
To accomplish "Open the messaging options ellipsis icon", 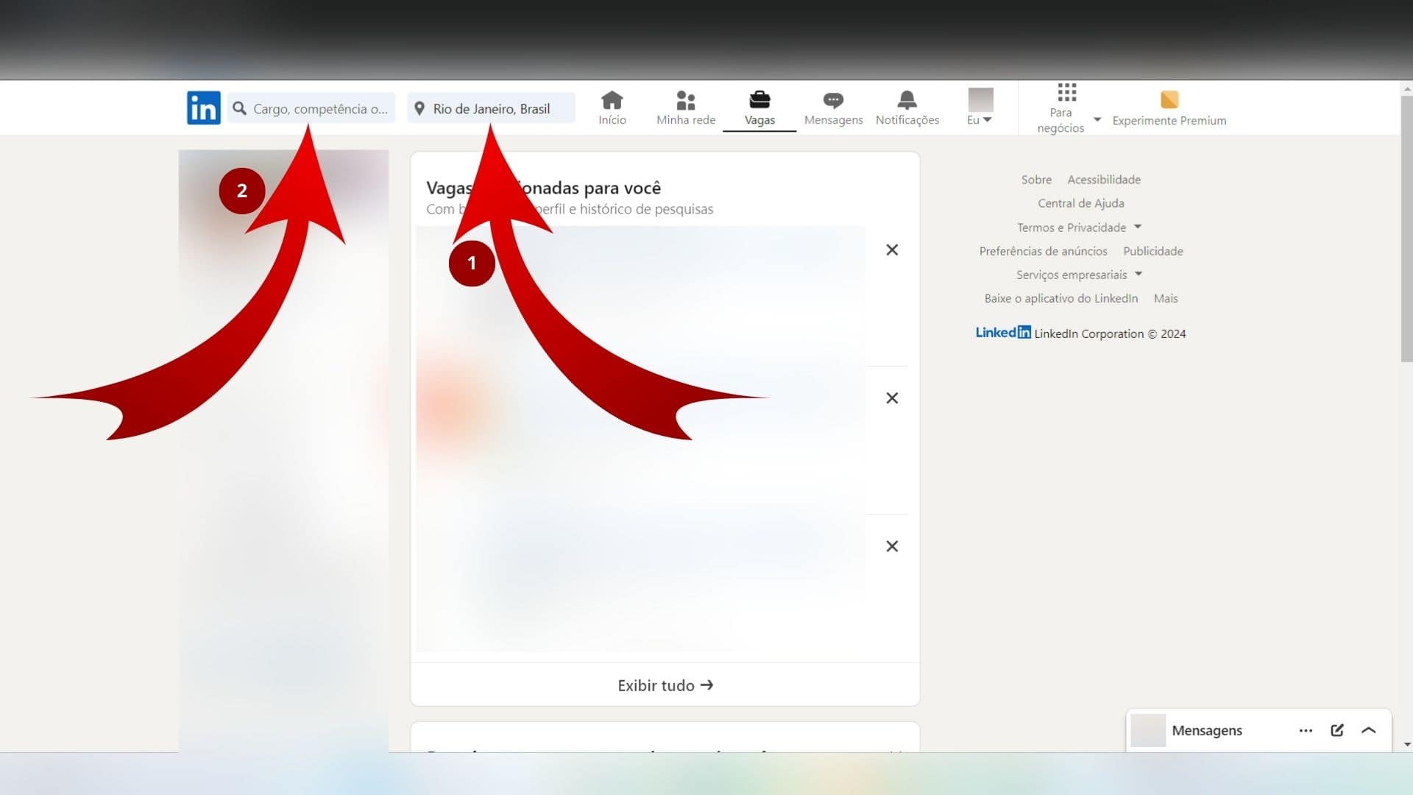I will [1306, 730].
